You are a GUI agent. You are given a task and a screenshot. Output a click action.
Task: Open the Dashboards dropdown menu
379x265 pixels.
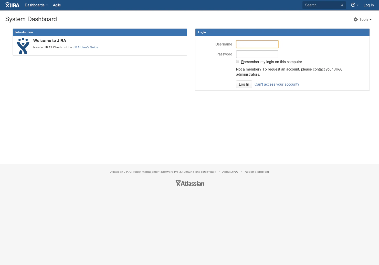point(36,5)
